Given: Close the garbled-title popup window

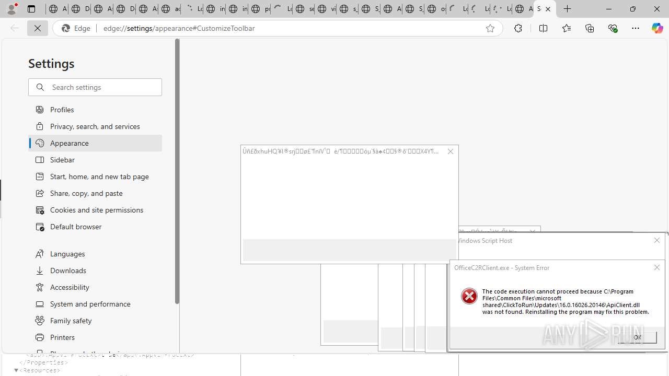Looking at the screenshot, I should 451,151.
